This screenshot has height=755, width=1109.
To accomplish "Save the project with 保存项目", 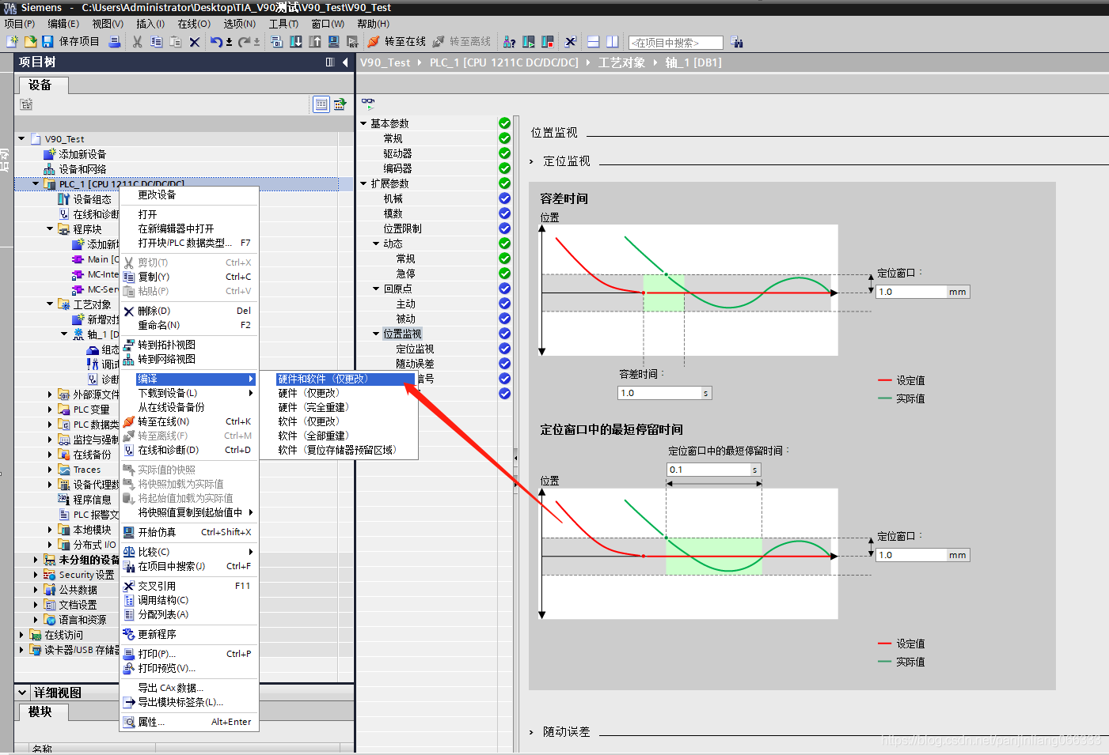I will [70, 42].
